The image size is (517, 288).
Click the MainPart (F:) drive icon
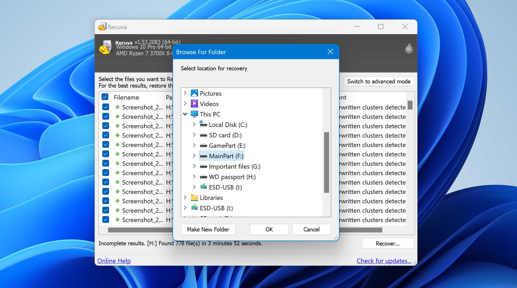[x=203, y=156]
